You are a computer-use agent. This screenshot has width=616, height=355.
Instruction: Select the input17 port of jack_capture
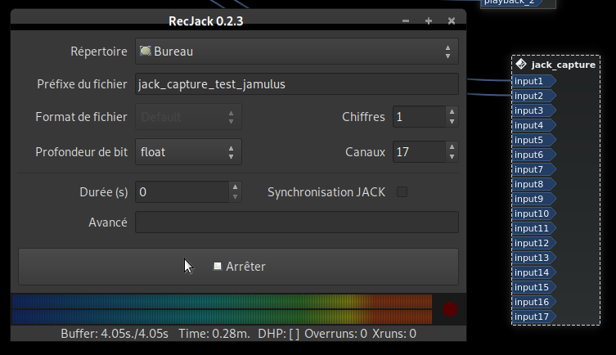534,317
